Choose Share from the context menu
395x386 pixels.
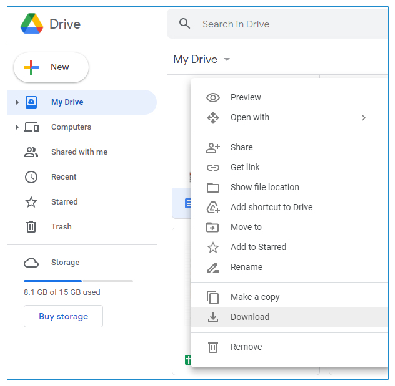point(289,148)
